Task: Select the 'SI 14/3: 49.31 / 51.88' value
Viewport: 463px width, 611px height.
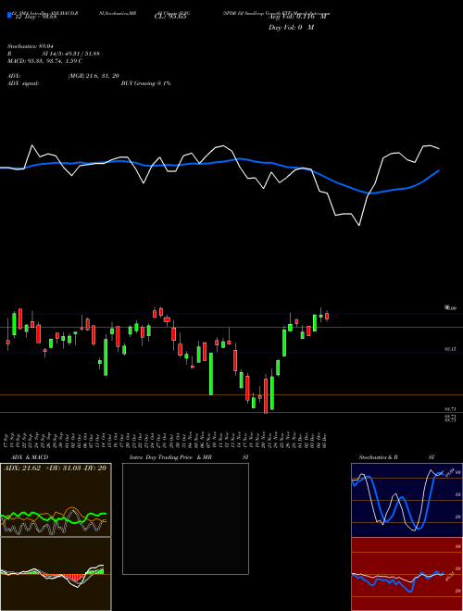Action: point(71,54)
